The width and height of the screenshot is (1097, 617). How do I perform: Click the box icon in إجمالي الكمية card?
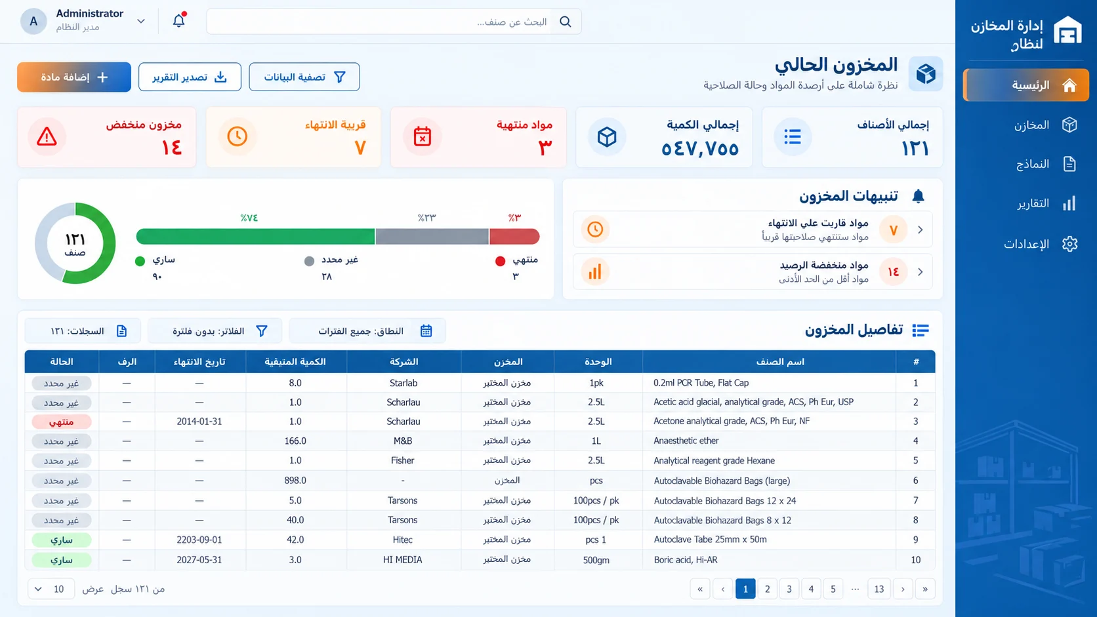[607, 136]
